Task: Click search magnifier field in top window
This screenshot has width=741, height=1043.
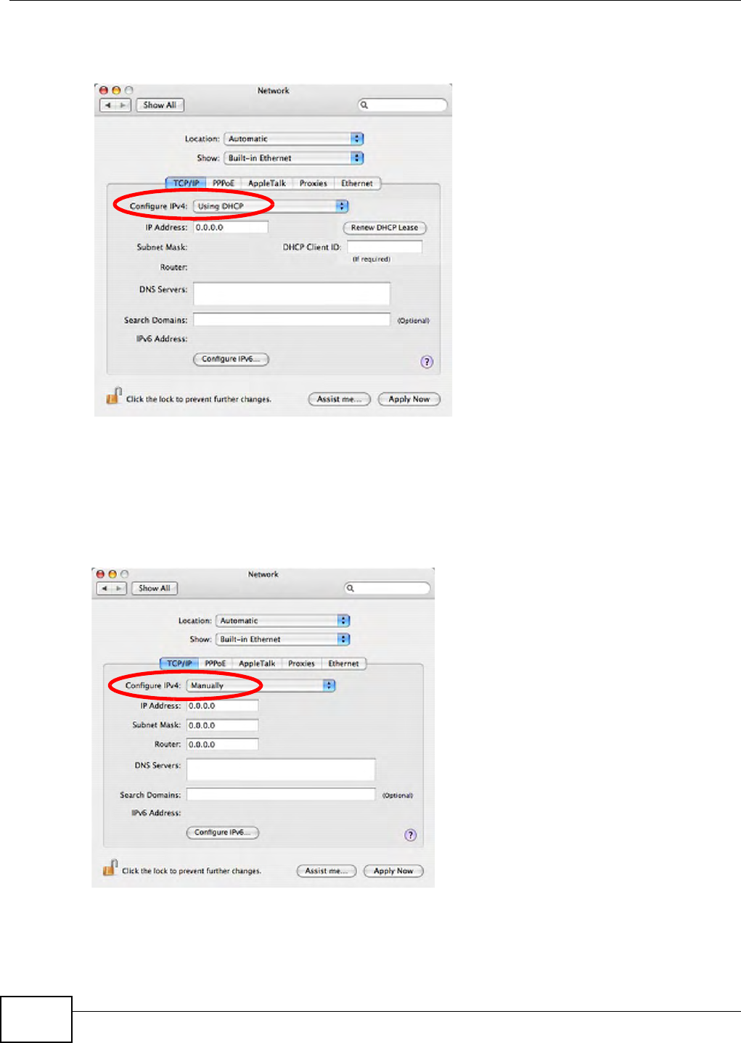Action: click(x=403, y=105)
